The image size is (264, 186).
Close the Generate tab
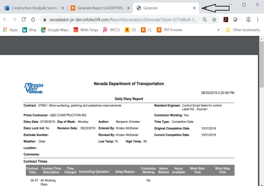[x=194, y=8]
